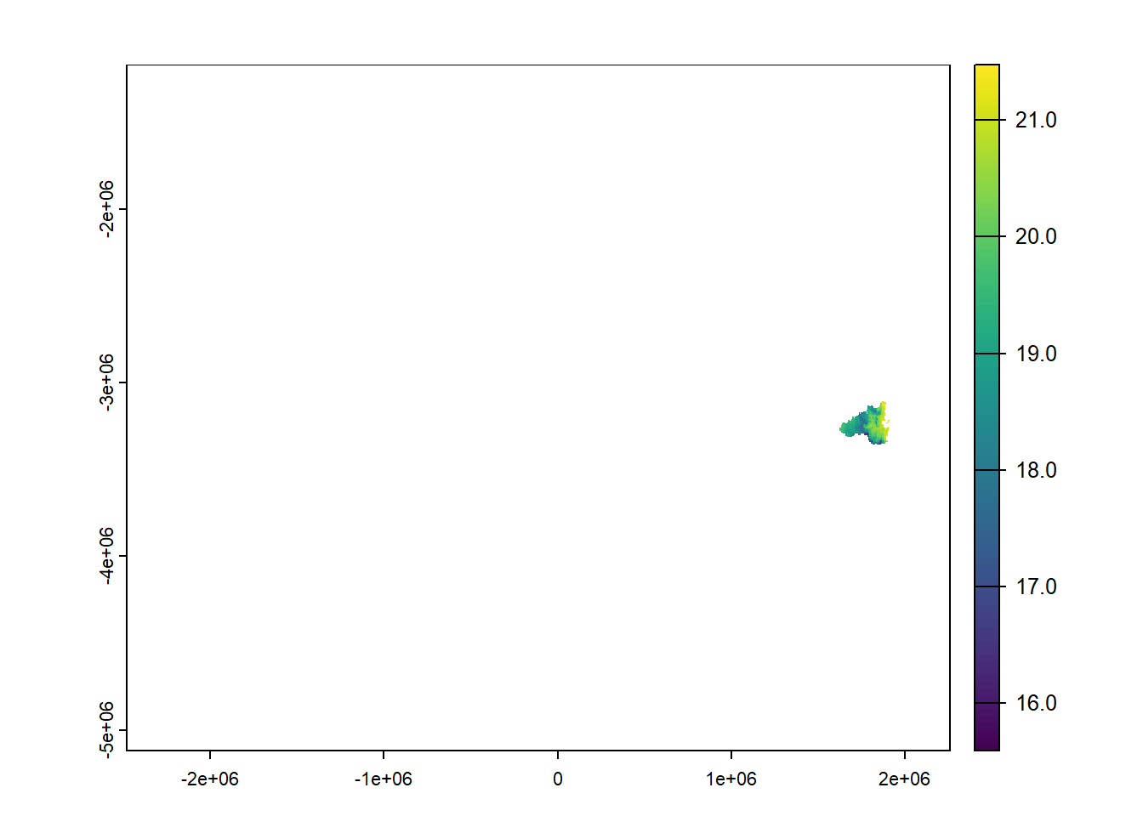
Task: Click the x-axis label -2e+06
Action: coord(210,779)
